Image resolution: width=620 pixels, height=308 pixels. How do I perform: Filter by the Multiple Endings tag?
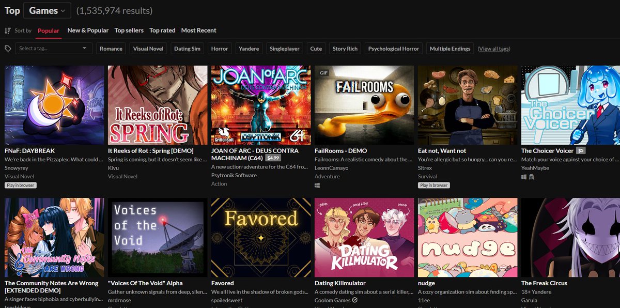(x=450, y=49)
